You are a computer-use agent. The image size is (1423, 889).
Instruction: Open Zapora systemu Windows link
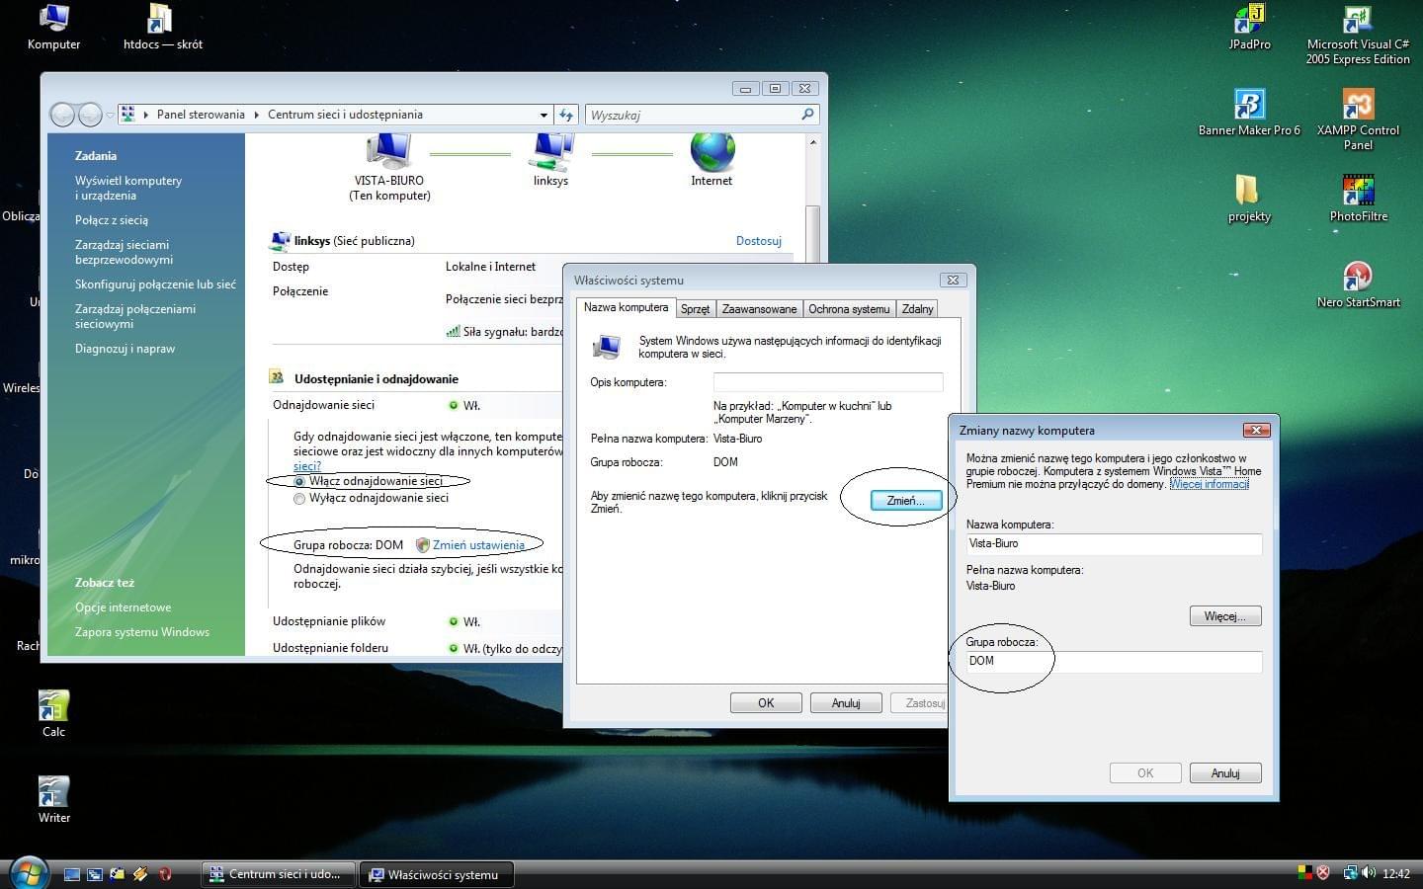coord(142,632)
